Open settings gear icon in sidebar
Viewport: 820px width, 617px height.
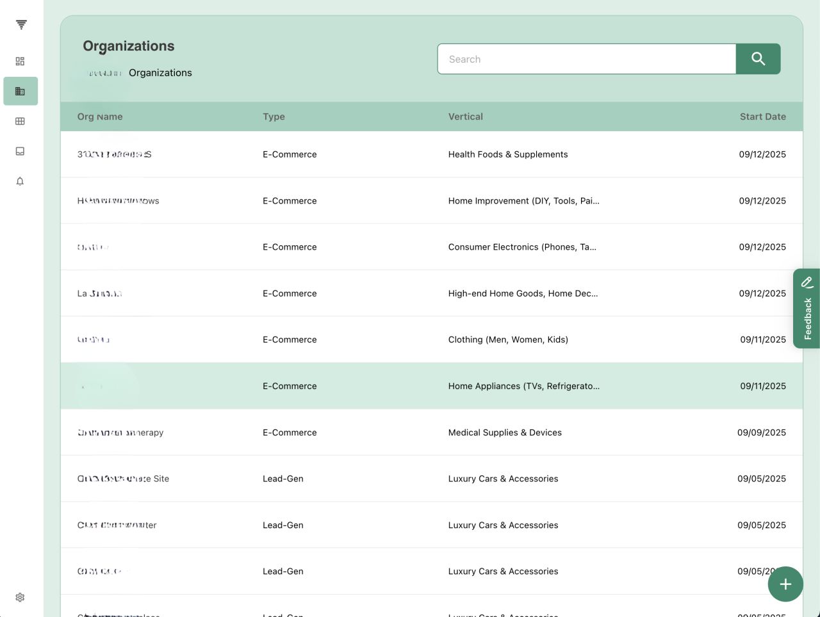pos(20,597)
